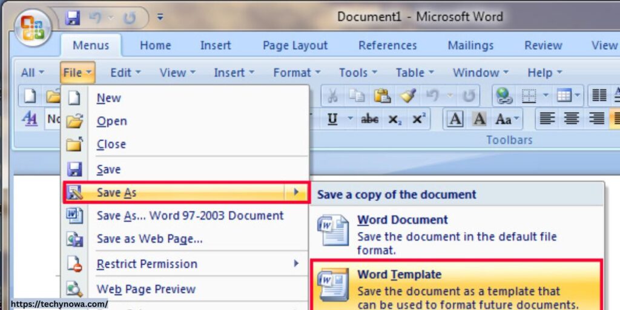Click the Insert Hyperlink globe icon
The image size is (620, 310).
tap(504, 96)
